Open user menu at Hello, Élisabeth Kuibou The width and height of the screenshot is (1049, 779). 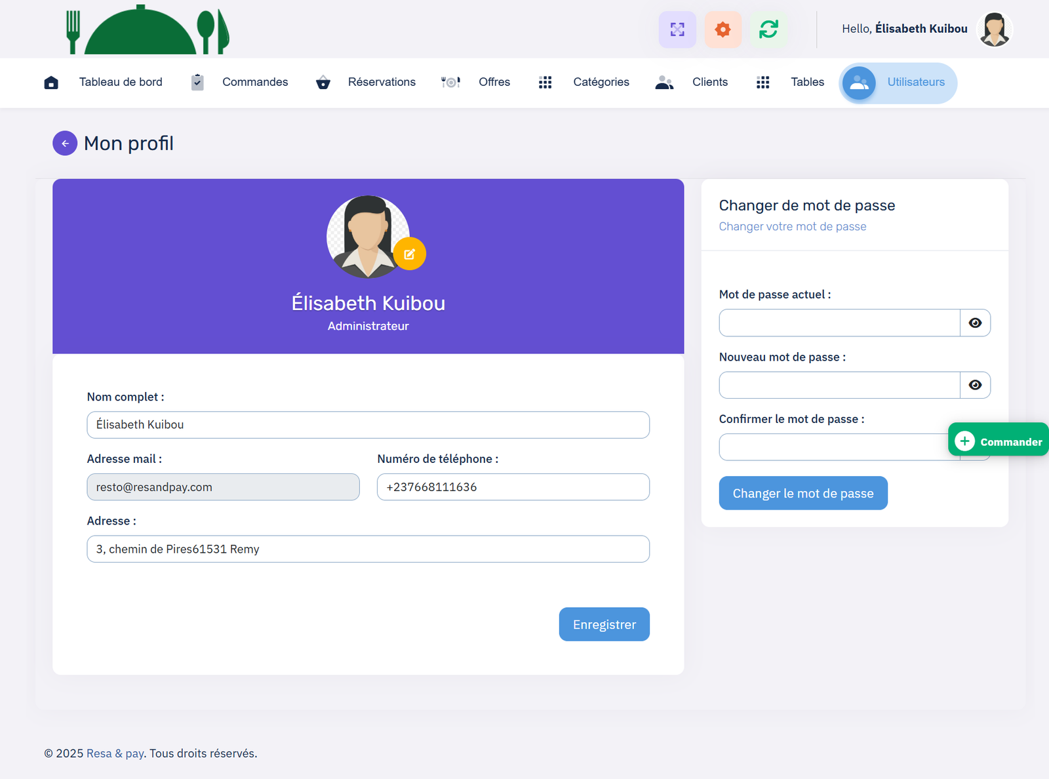[x=926, y=29]
